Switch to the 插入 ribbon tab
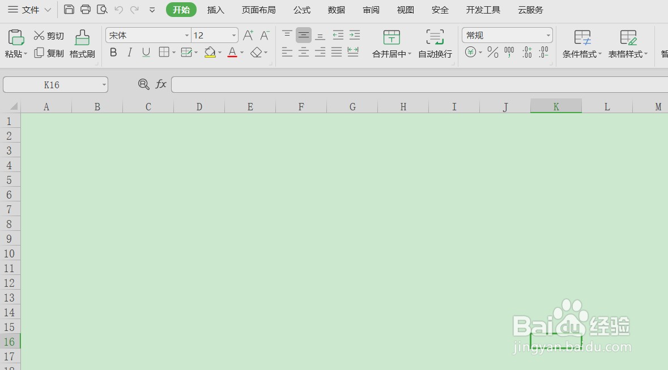The height and width of the screenshot is (370, 668). 215,10
